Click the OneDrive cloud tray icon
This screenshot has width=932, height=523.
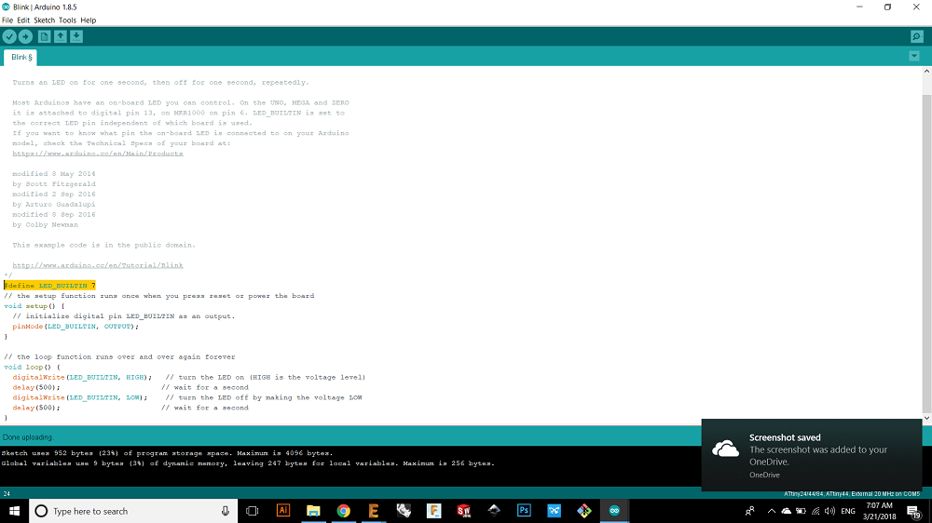[x=787, y=511]
